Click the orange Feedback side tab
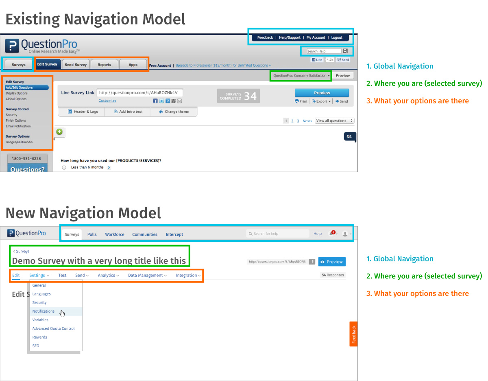488x381 pixels. 354,334
